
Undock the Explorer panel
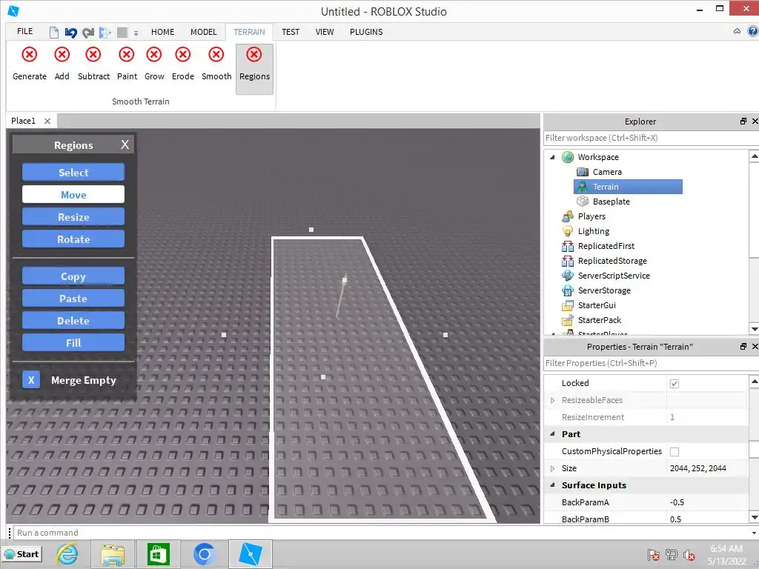(743, 122)
